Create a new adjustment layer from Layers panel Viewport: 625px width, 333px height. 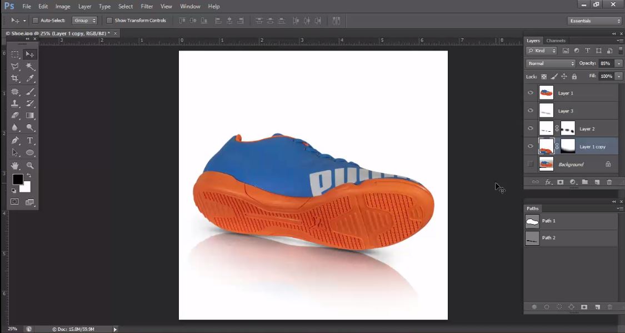(x=573, y=182)
